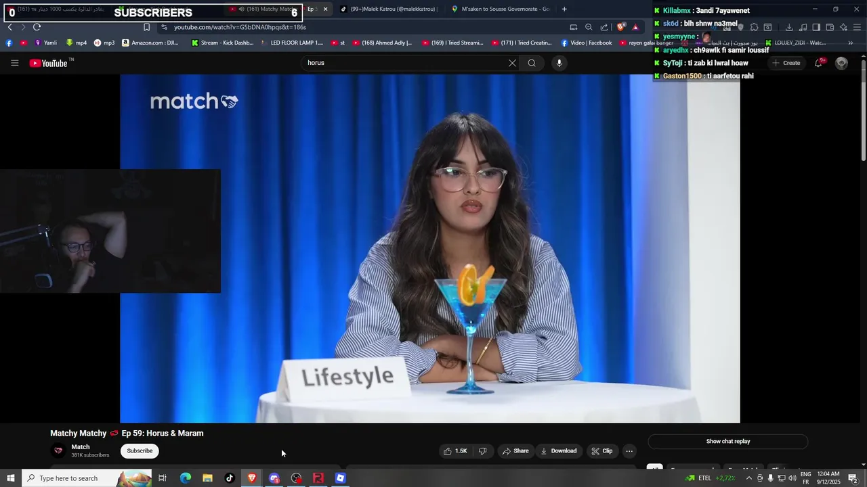This screenshot has height=487, width=867.
Task: Go back to previous page
Action: point(9,27)
